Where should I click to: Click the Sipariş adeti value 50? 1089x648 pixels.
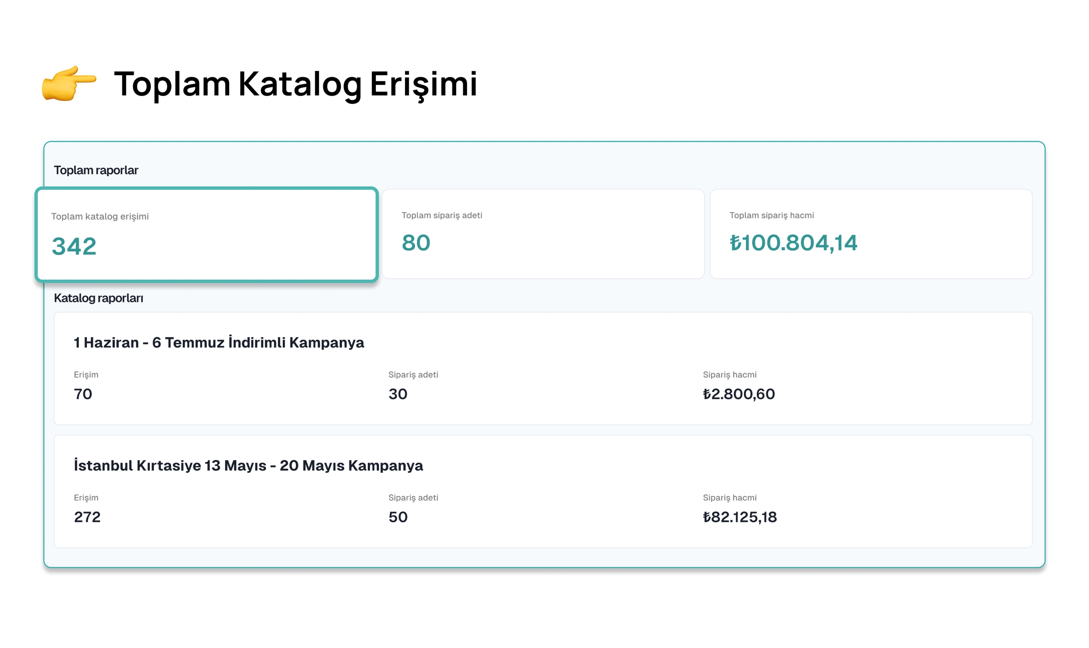tap(398, 517)
